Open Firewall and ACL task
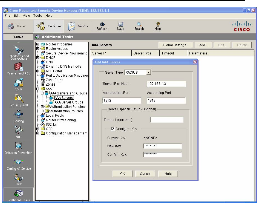This screenshot has width=257, height=203. click(19, 69)
